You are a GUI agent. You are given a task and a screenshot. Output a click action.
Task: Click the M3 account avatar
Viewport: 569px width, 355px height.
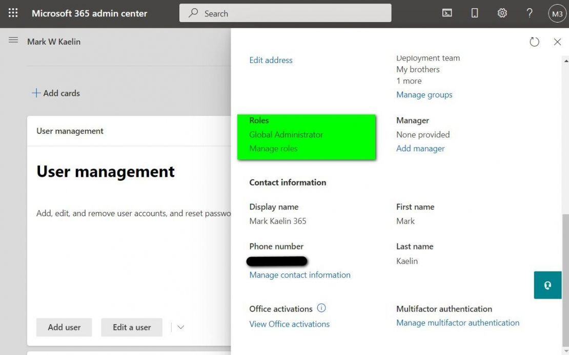coord(557,13)
